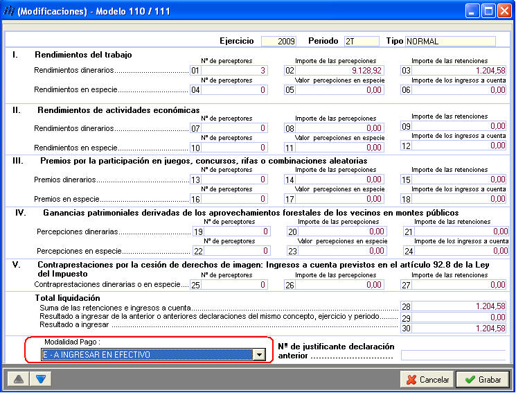Viewport: 516px width, 393px height.
Task: Click the 'Rendimientos del trabajo' section heading
Action: pos(83,55)
